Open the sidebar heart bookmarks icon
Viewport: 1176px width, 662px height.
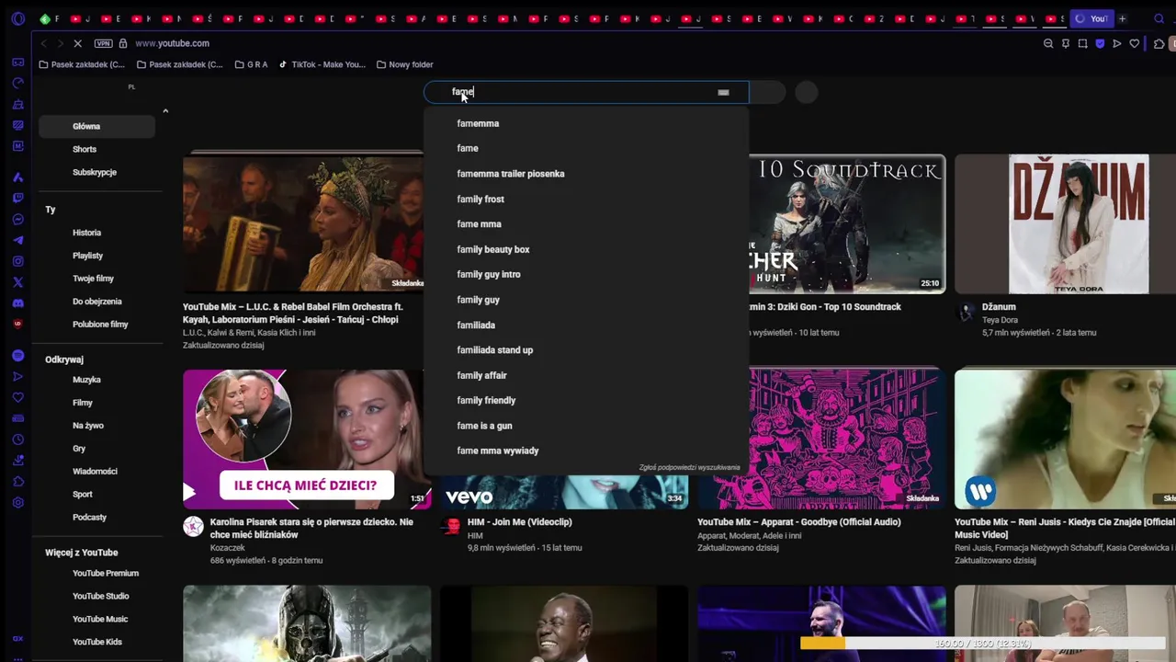[18, 397]
